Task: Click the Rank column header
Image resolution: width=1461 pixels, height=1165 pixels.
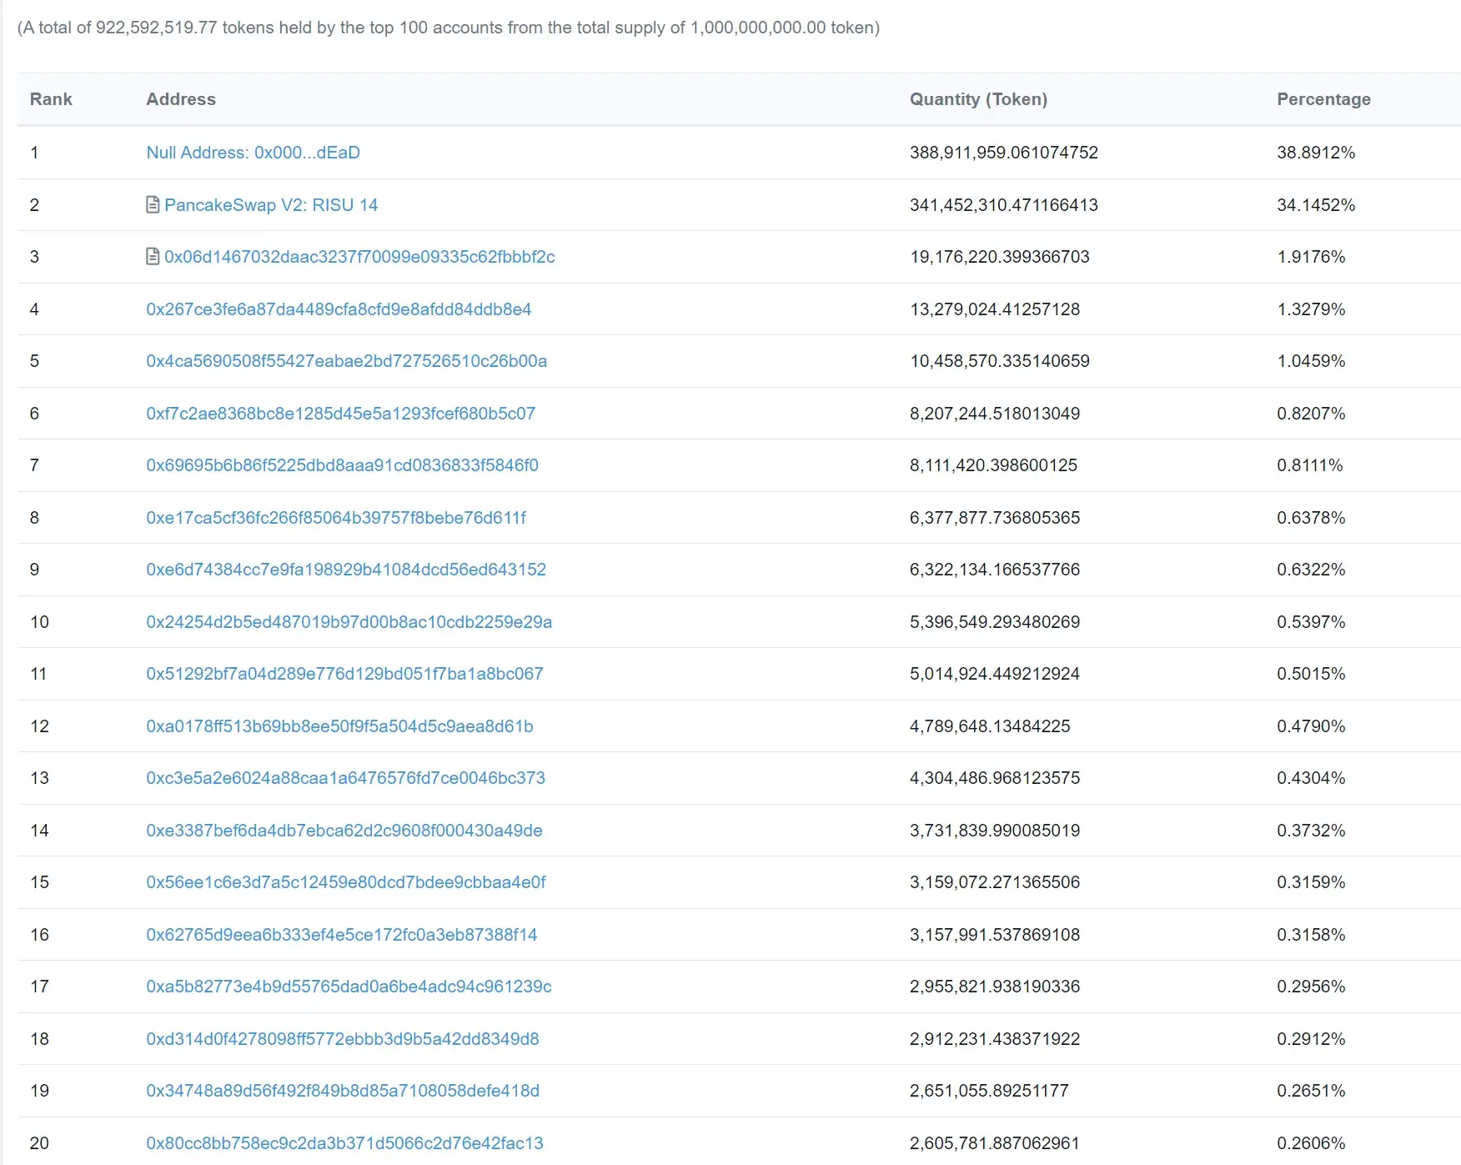Action: (51, 99)
